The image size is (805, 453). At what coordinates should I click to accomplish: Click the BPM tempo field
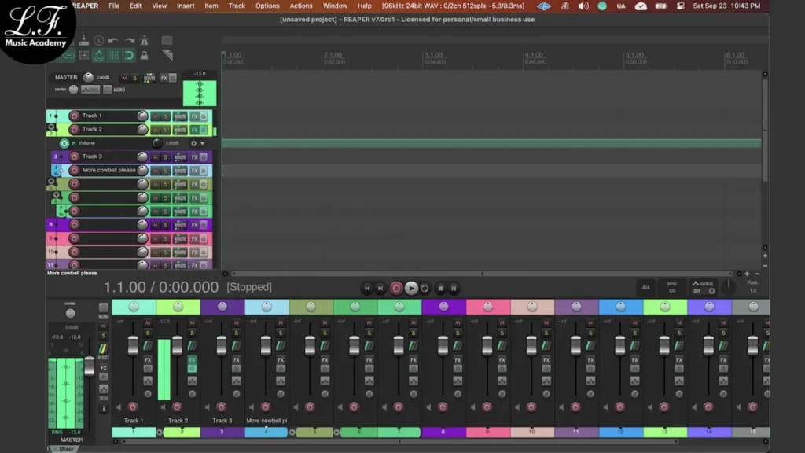point(672,288)
